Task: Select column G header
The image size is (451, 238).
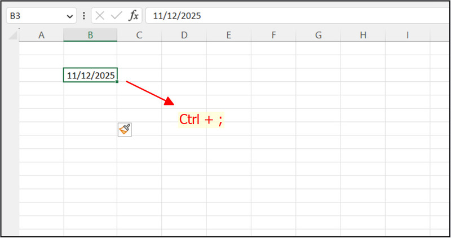Action: (318, 35)
